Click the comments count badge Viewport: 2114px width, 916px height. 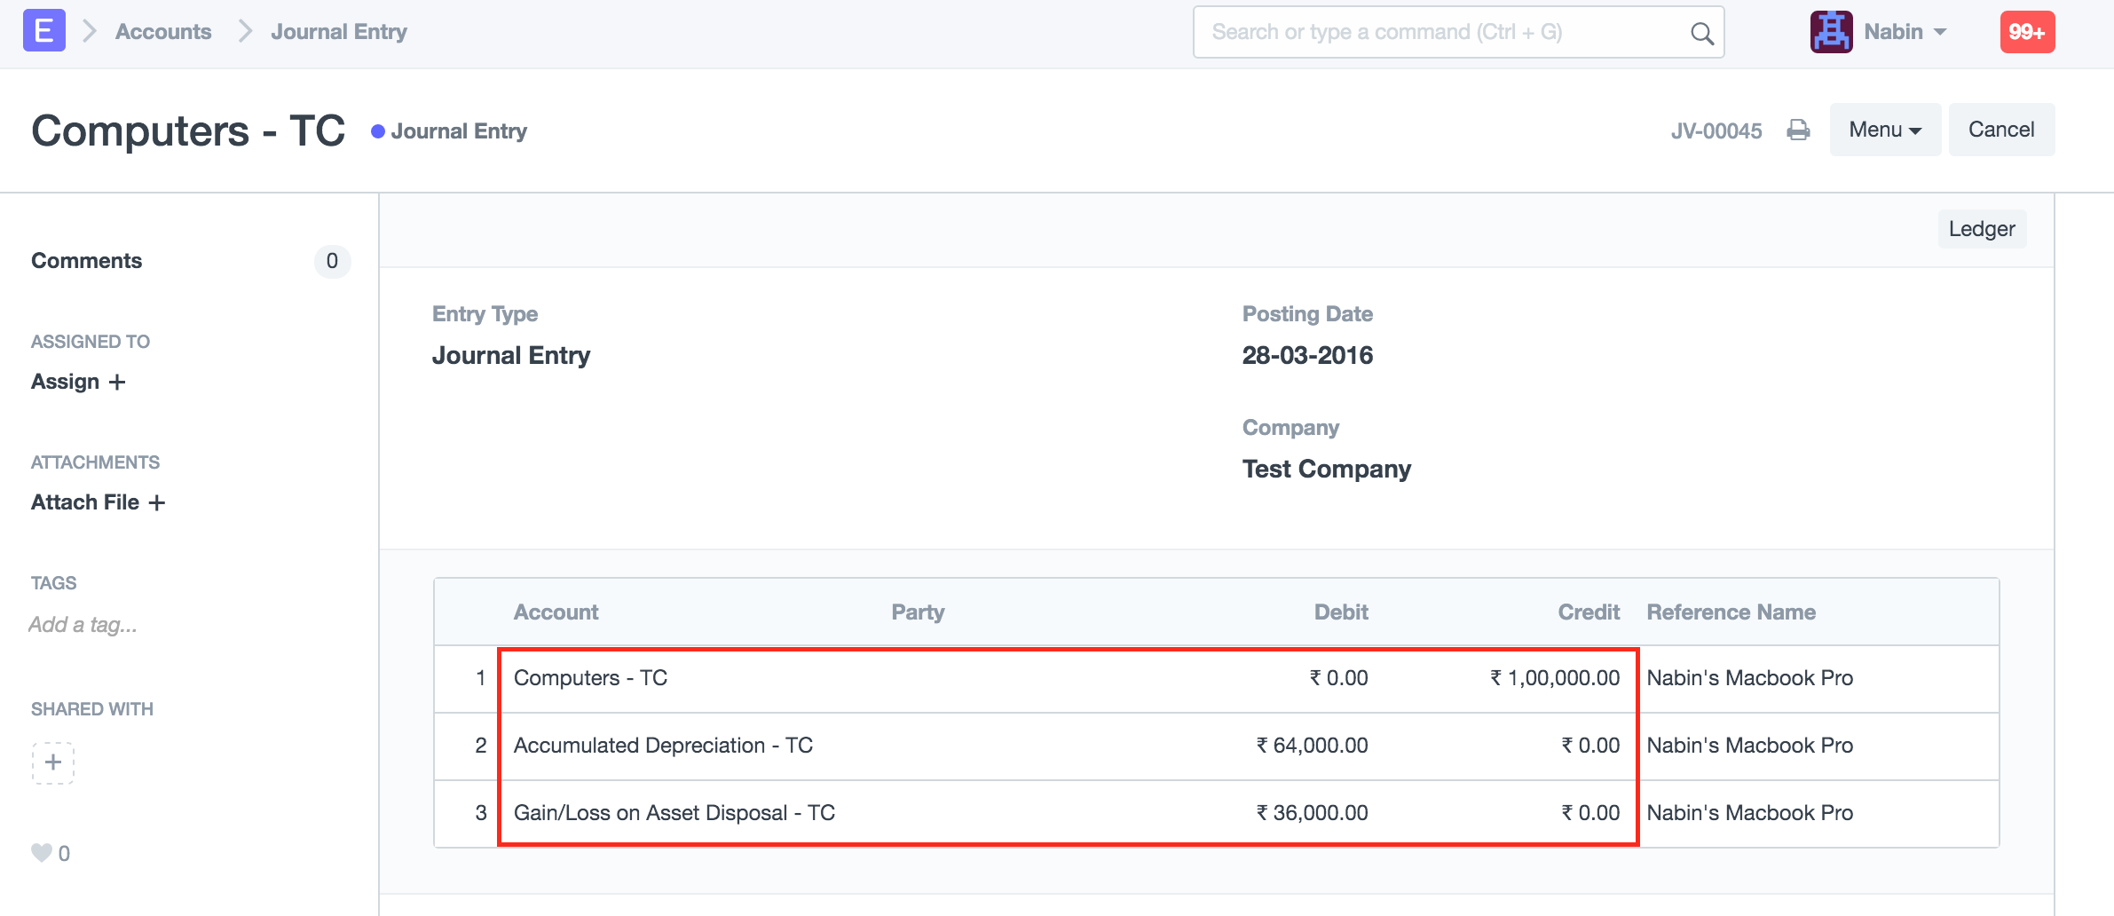pos(332,261)
